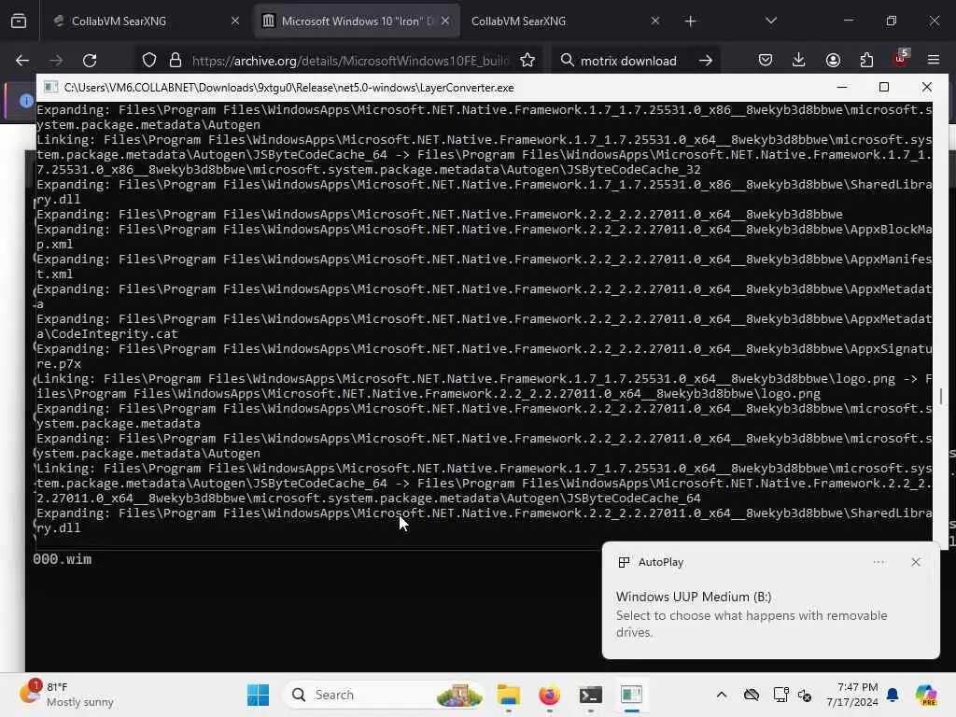The height and width of the screenshot is (717, 956).
Task: Open network display tray icon
Action: [780, 695]
